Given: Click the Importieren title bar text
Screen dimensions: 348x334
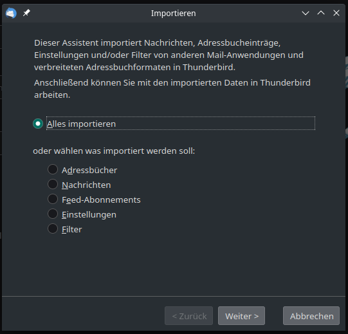Looking at the screenshot, I should tap(173, 14).
